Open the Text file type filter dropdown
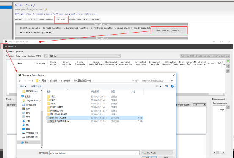 pos(157,153)
